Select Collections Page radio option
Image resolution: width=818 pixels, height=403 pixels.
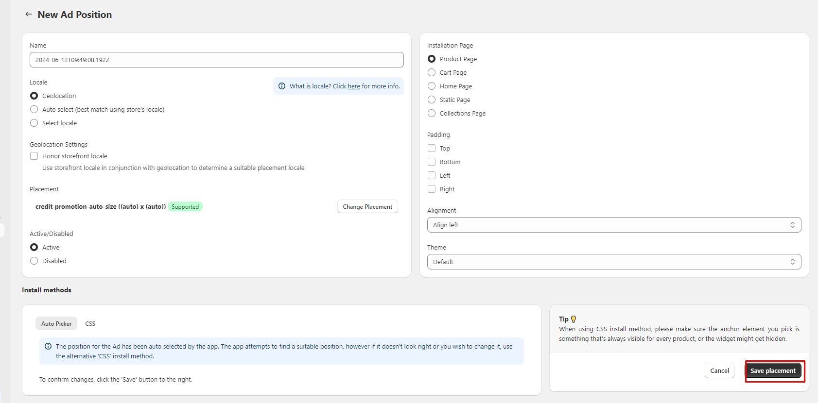(432, 113)
